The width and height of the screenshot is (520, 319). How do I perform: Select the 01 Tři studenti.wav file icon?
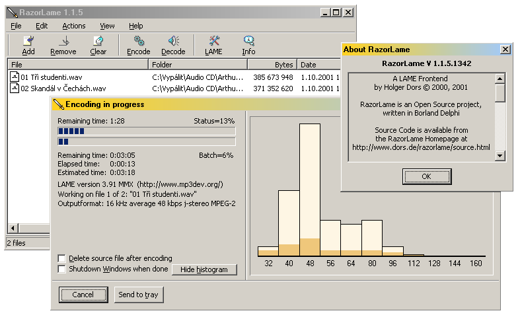coord(15,77)
